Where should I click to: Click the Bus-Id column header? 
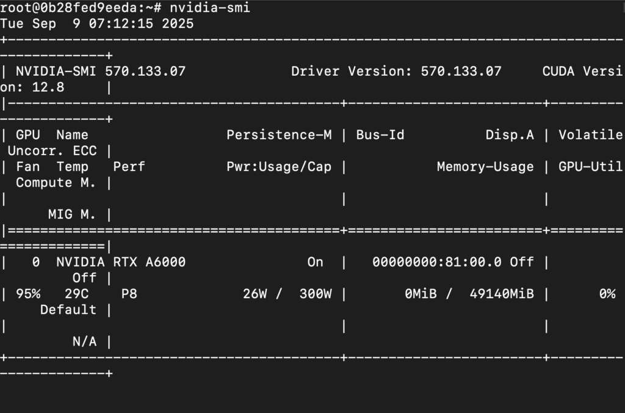click(380, 135)
